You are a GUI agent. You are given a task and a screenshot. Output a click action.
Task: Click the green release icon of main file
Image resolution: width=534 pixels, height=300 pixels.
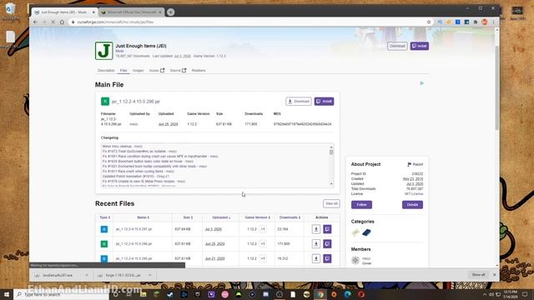[x=105, y=102]
